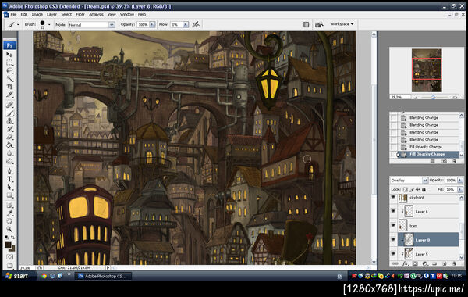Toggle lock transparent pixels
The width and height of the screenshot is (468, 297).
coord(405,189)
